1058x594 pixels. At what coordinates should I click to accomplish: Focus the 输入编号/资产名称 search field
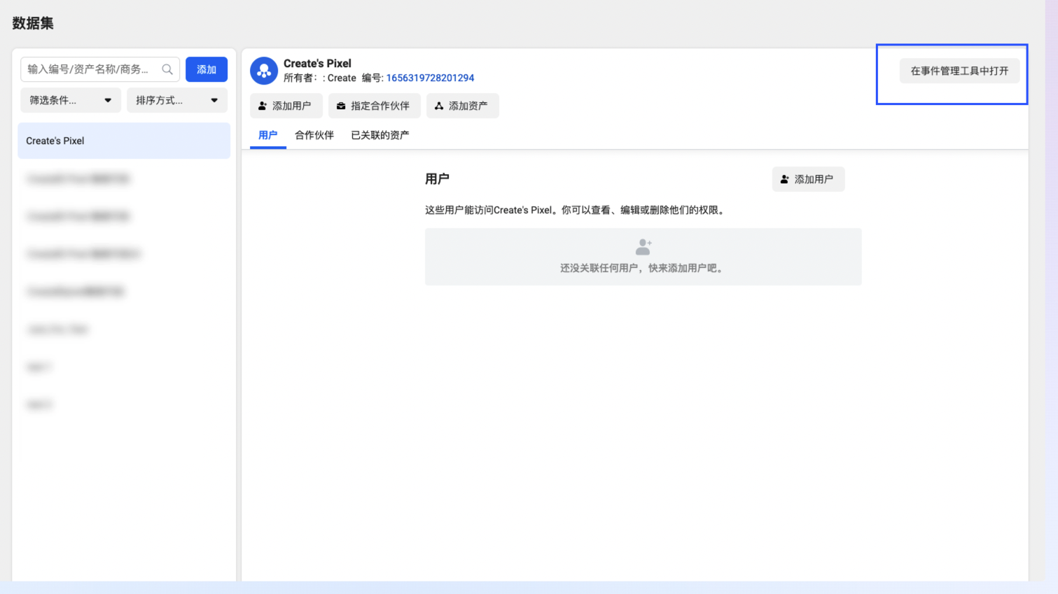pyautogui.click(x=100, y=69)
